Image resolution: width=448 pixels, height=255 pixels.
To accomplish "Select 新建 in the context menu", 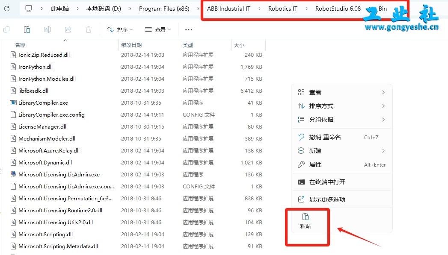I will pyautogui.click(x=342, y=151).
